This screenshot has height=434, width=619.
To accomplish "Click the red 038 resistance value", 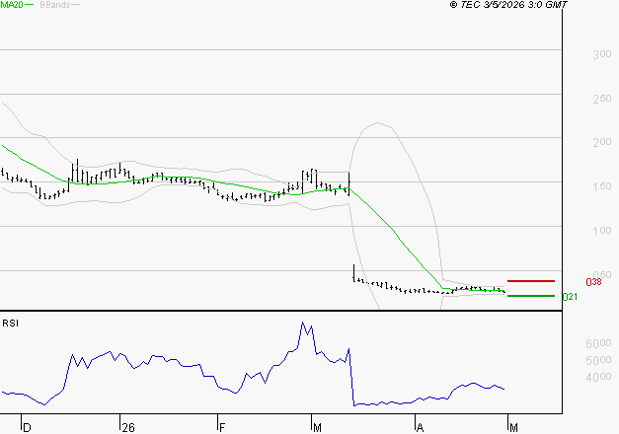I will click(x=593, y=282).
